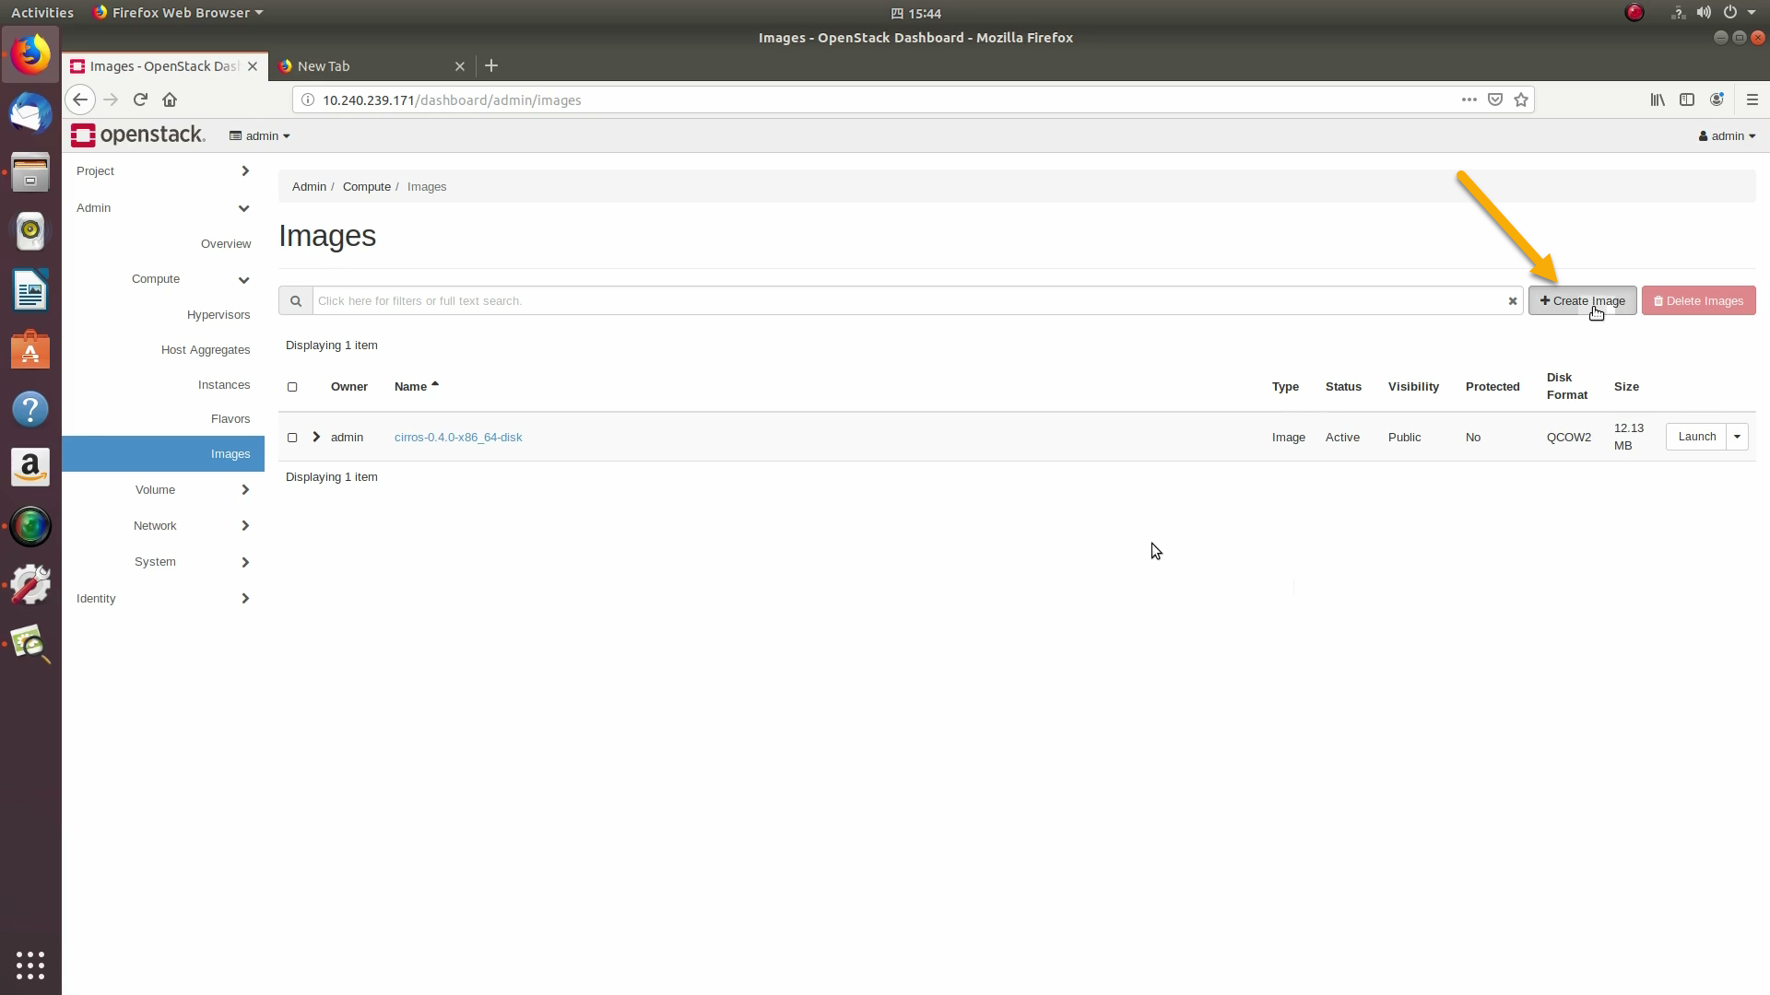Click the Firefox reload page icon
Viewport: 1770px width, 995px height.
140,99
